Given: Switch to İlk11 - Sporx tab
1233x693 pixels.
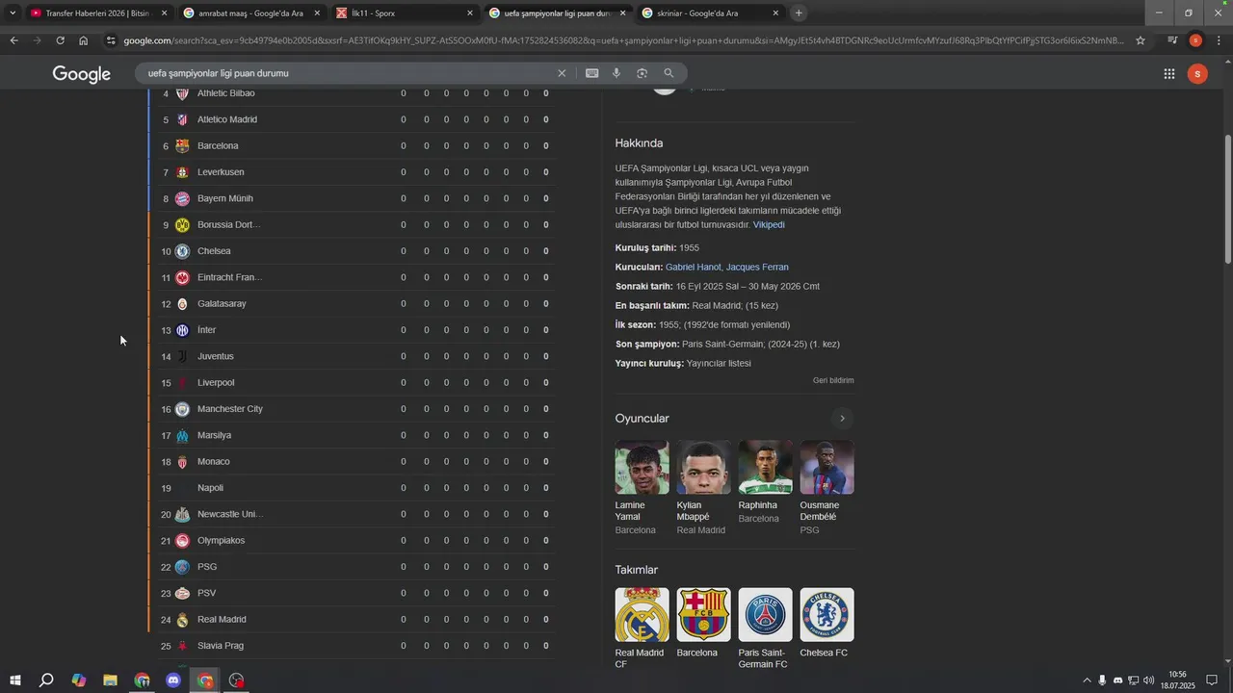Looking at the screenshot, I should (405, 13).
